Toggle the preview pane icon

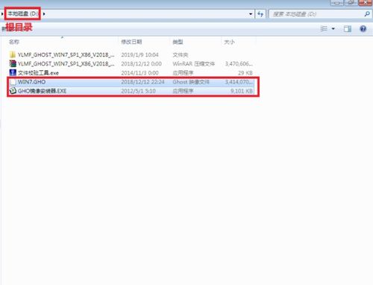click(x=348, y=29)
